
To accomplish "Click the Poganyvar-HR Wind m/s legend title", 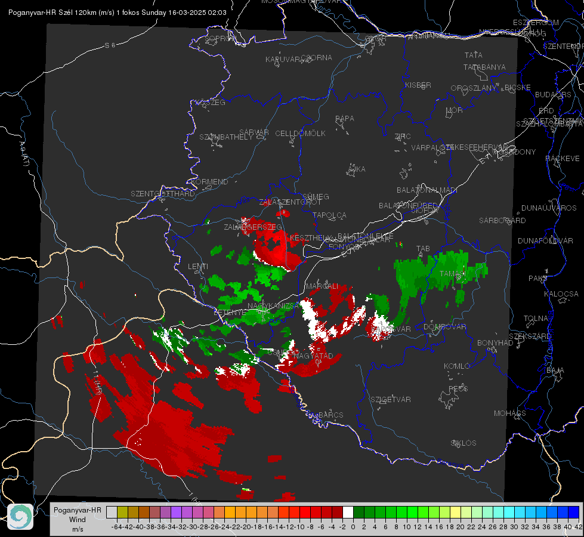I will tap(78, 520).
